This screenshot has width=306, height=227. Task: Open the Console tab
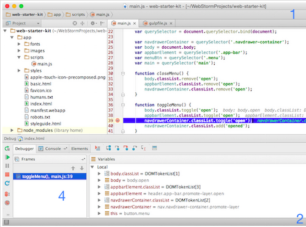(53, 149)
